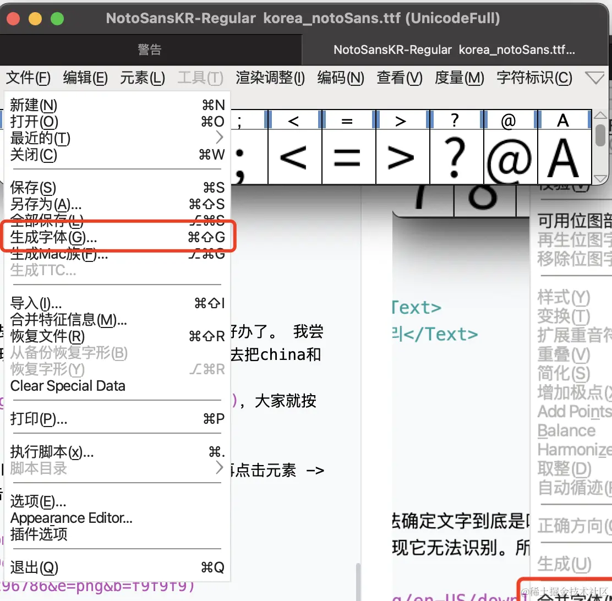Choose 导入(I)... menu item
612x601 pixels.
point(117,303)
